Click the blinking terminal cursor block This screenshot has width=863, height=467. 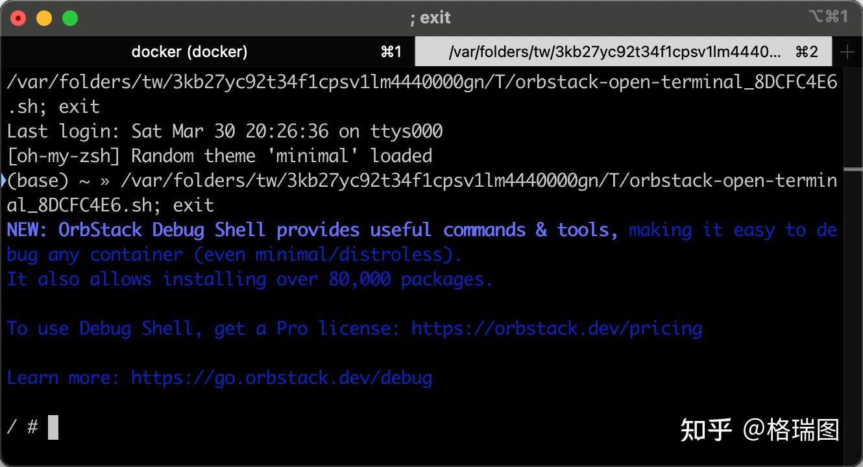(53, 427)
